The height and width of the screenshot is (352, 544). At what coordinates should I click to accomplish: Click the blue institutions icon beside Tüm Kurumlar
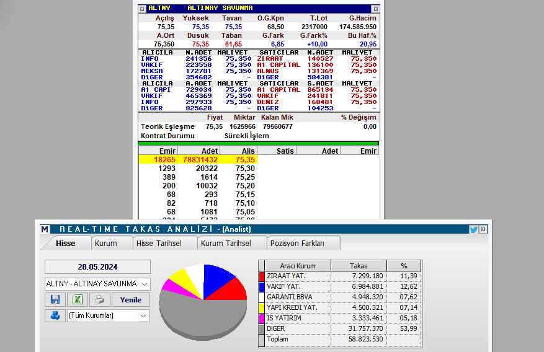(x=55, y=315)
